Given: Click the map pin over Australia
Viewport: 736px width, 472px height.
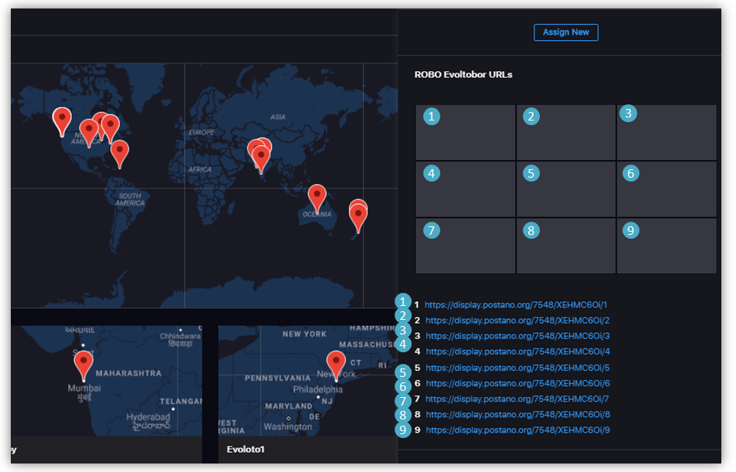Looking at the screenshot, I should [317, 198].
